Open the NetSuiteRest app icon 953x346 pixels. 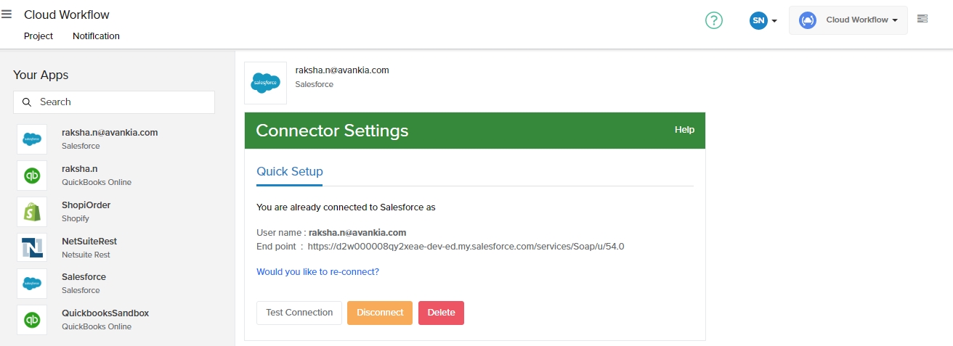pyautogui.click(x=32, y=248)
